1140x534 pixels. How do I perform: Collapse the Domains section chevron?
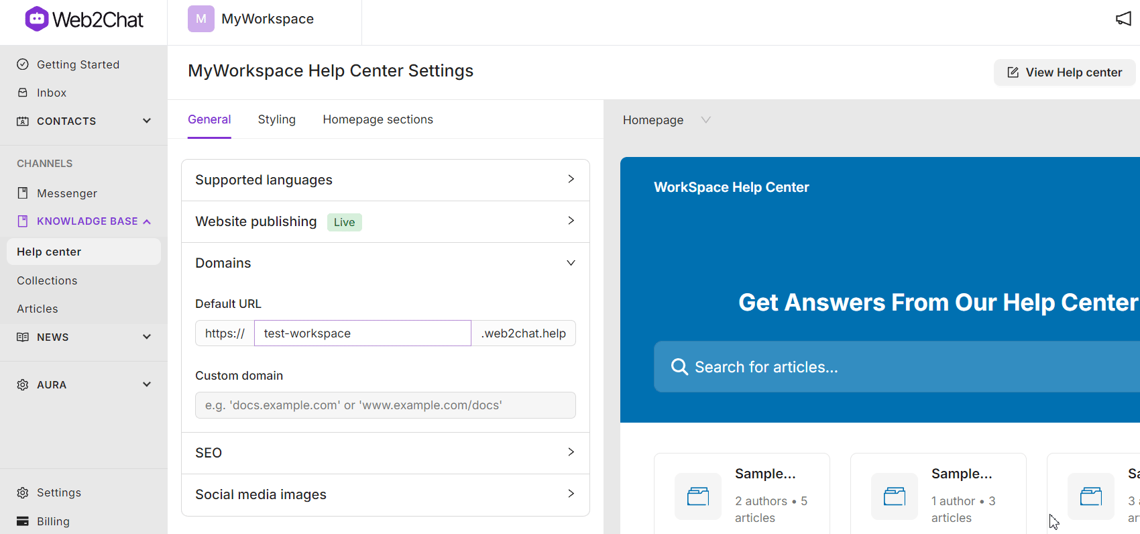(571, 263)
